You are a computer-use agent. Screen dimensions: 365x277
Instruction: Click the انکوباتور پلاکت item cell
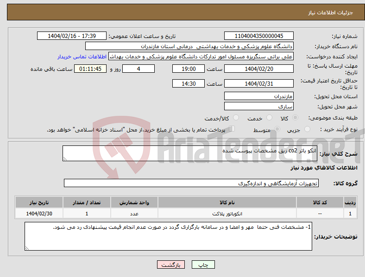pyautogui.click(x=227, y=214)
